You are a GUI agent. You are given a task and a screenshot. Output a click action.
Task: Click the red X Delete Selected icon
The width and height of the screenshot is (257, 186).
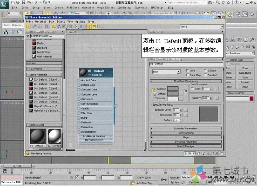click(x=47, y=26)
